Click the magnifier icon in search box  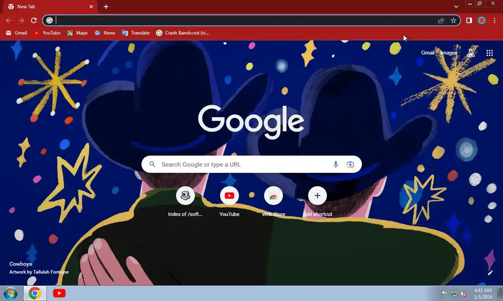click(152, 164)
